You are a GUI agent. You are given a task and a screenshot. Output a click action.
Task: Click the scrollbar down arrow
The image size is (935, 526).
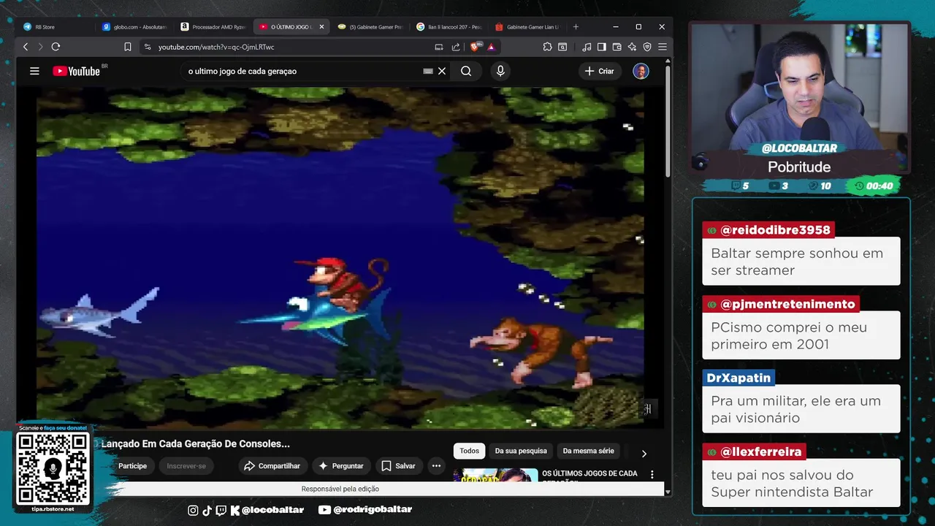point(668,492)
